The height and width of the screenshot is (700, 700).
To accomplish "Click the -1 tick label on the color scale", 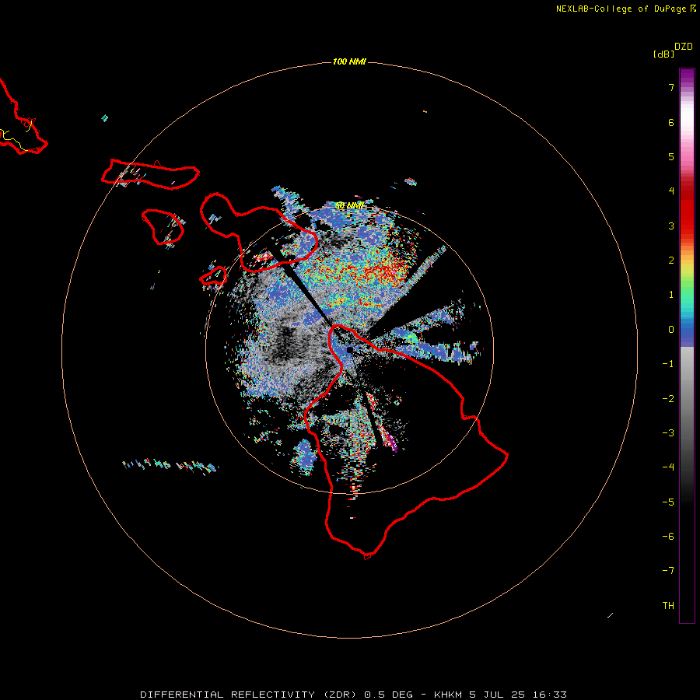I will (668, 364).
